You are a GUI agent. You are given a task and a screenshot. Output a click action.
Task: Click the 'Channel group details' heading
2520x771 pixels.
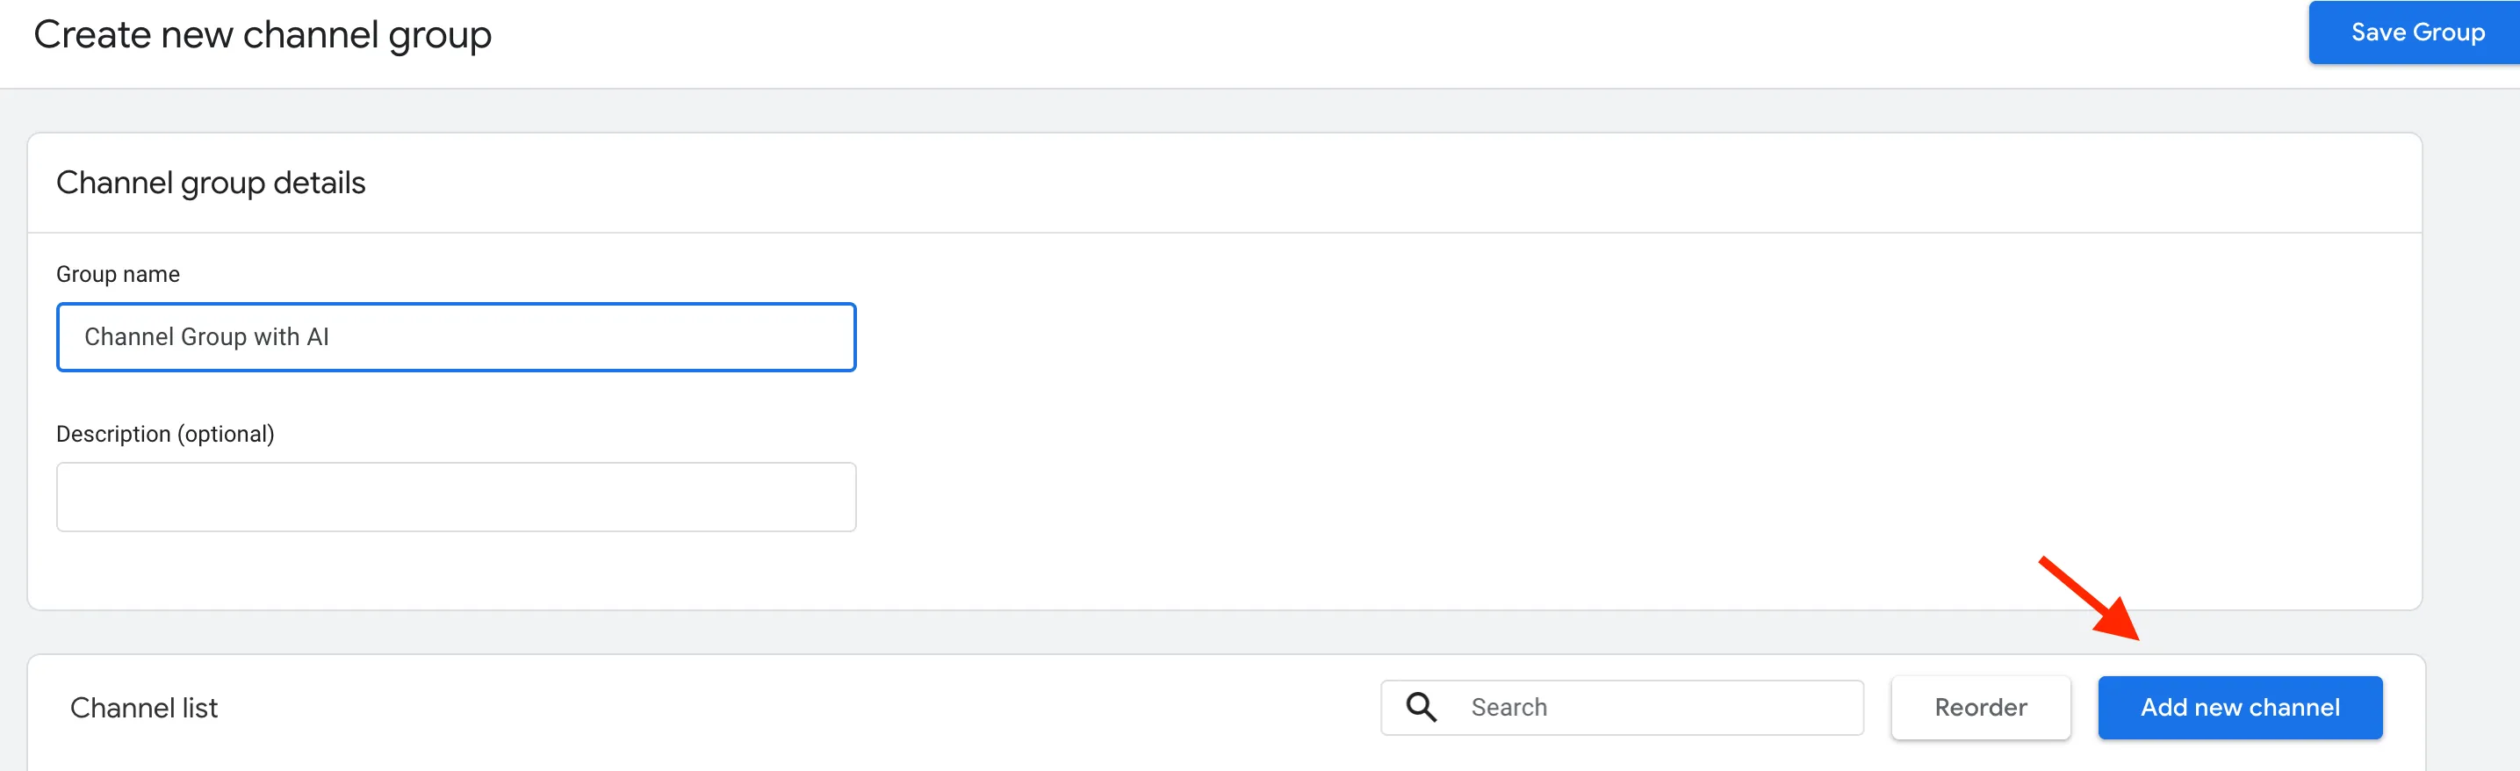211,183
